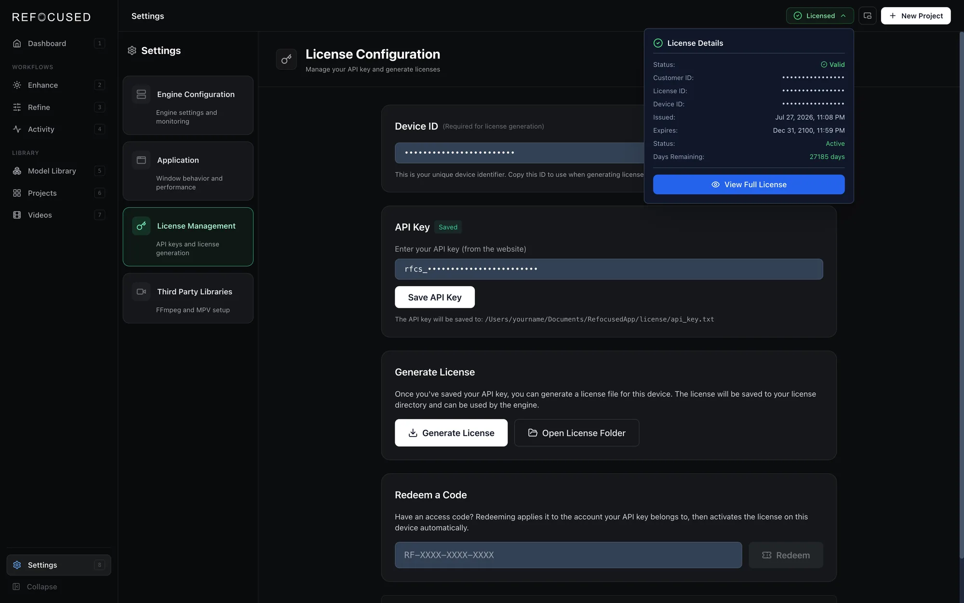Click the Activity pulse icon
This screenshot has width=964, height=603.
click(x=17, y=129)
